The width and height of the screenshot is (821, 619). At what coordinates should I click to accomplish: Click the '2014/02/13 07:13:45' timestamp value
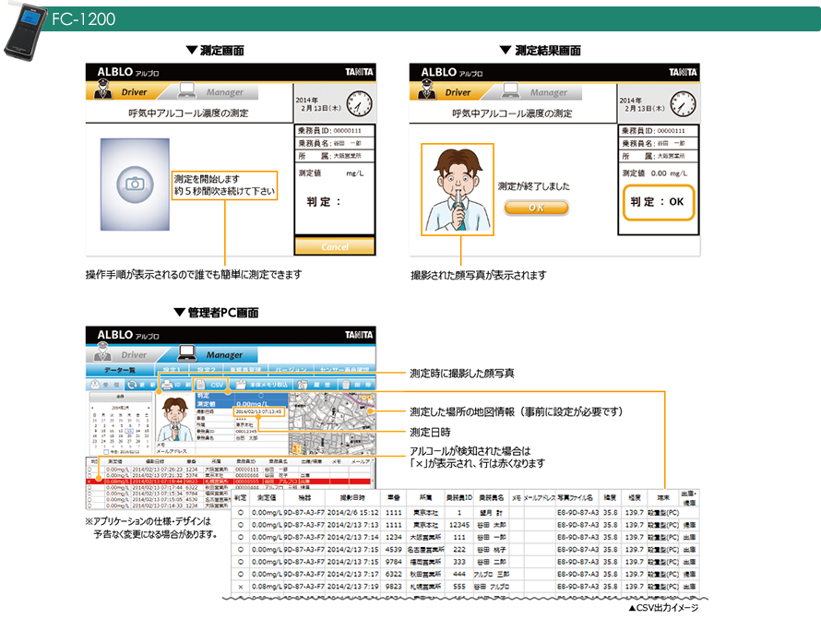[259, 411]
